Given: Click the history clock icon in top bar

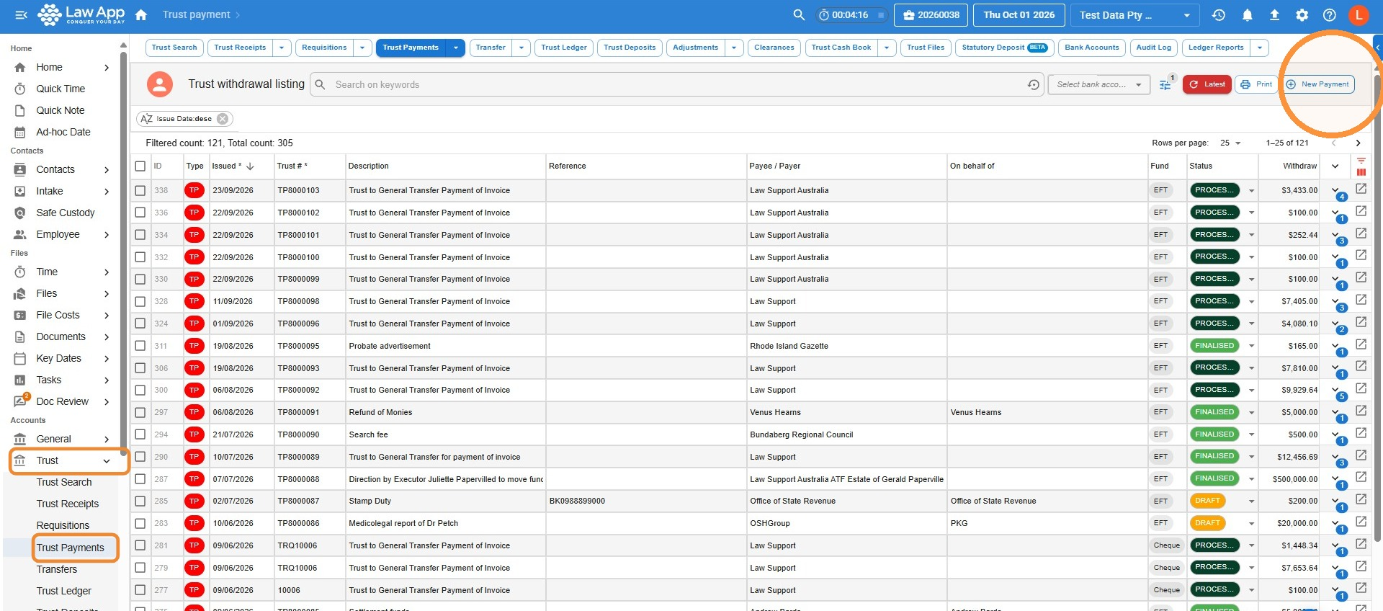Looking at the screenshot, I should [1219, 15].
